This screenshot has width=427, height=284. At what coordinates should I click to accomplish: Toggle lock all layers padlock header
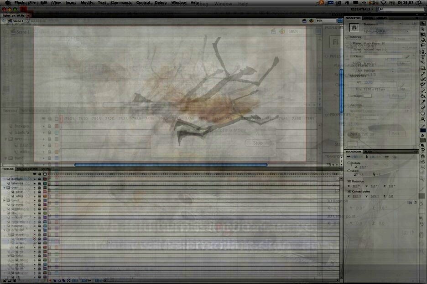pyautogui.click(x=40, y=174)
